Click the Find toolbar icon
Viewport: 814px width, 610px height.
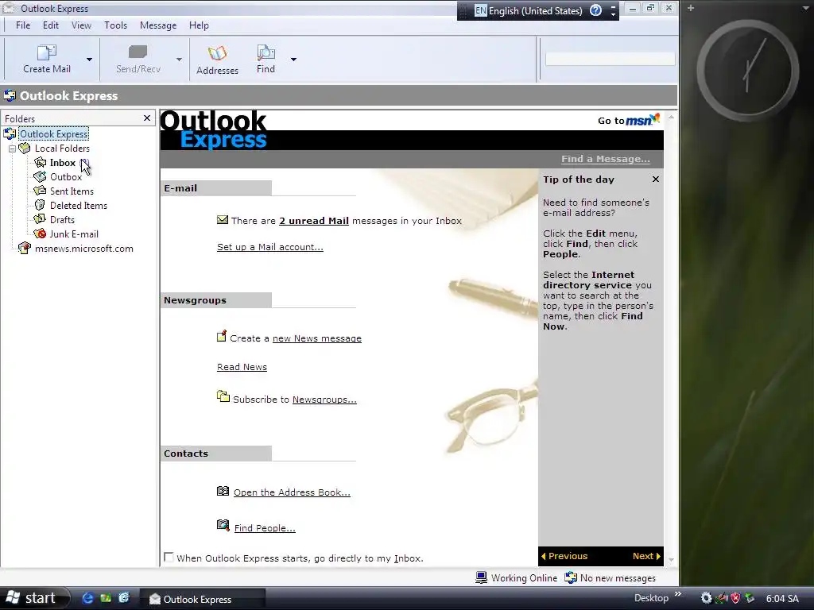[266, 52]
